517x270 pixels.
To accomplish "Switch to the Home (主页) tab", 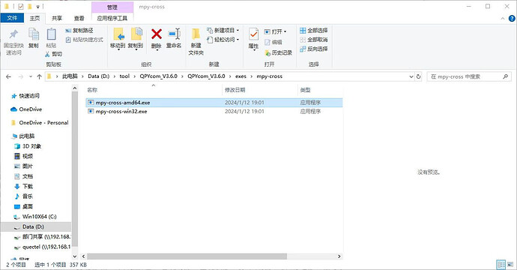I will coord(34,18).
